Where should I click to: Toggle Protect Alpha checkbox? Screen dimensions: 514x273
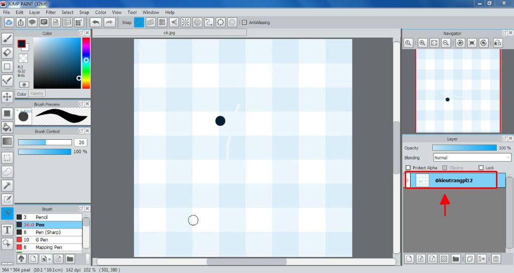(x=408, y=168)
